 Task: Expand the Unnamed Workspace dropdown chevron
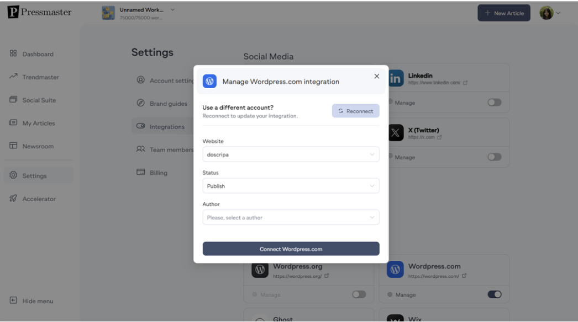172,9
